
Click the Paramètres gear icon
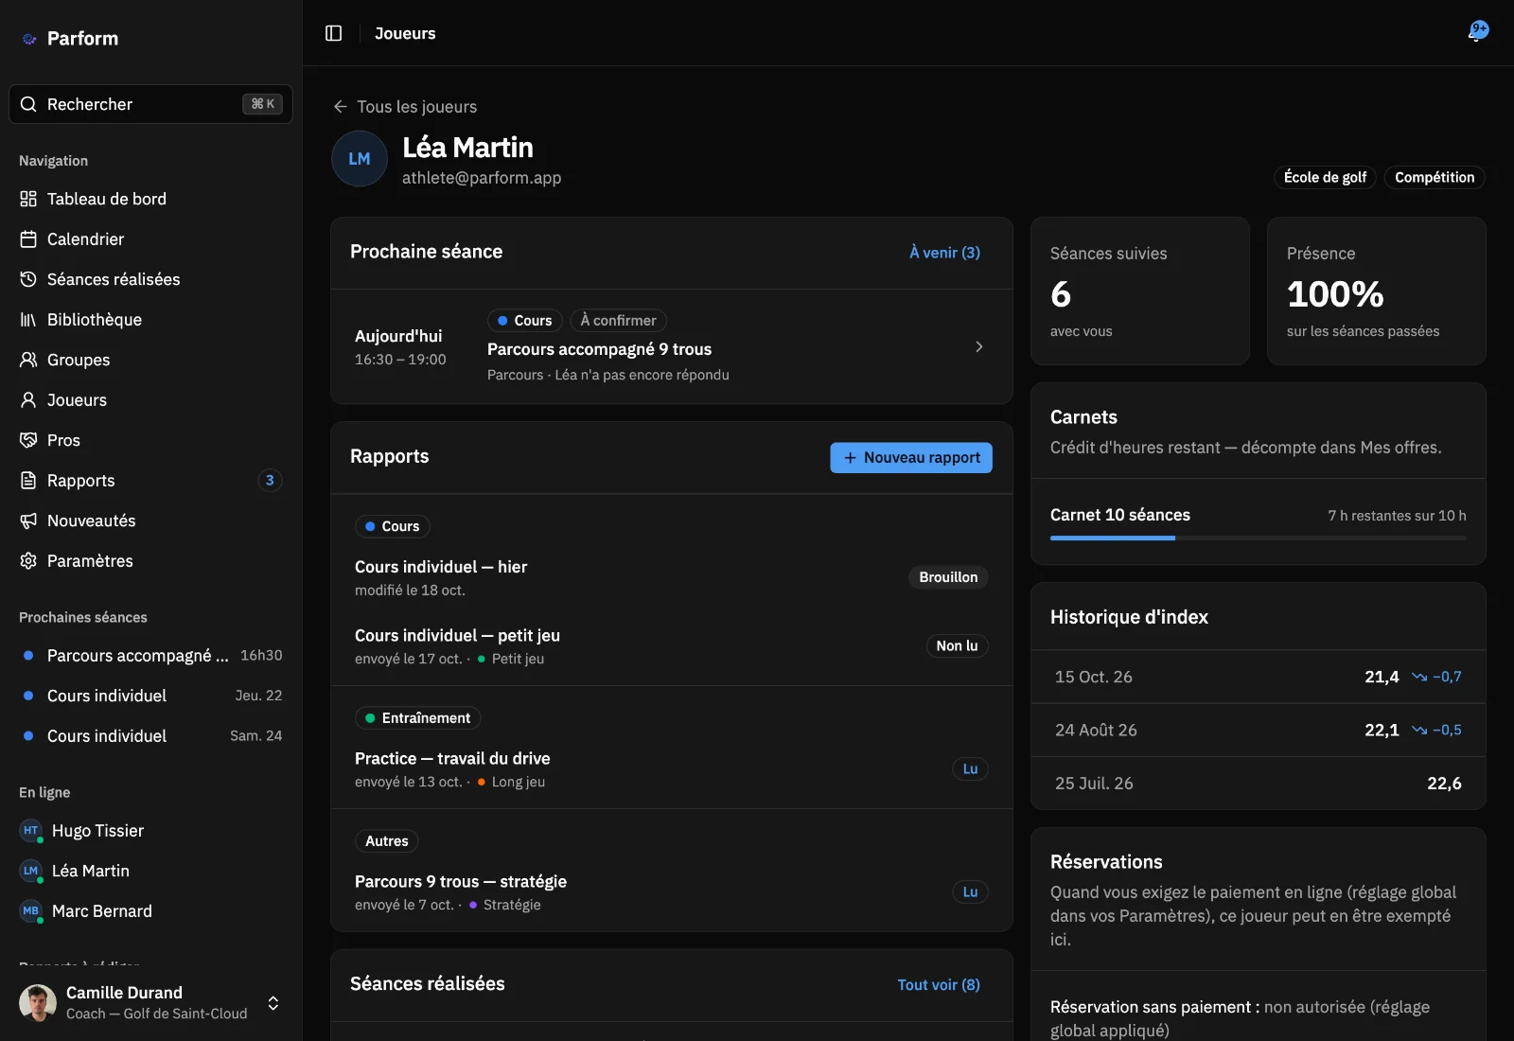point(28,561)
